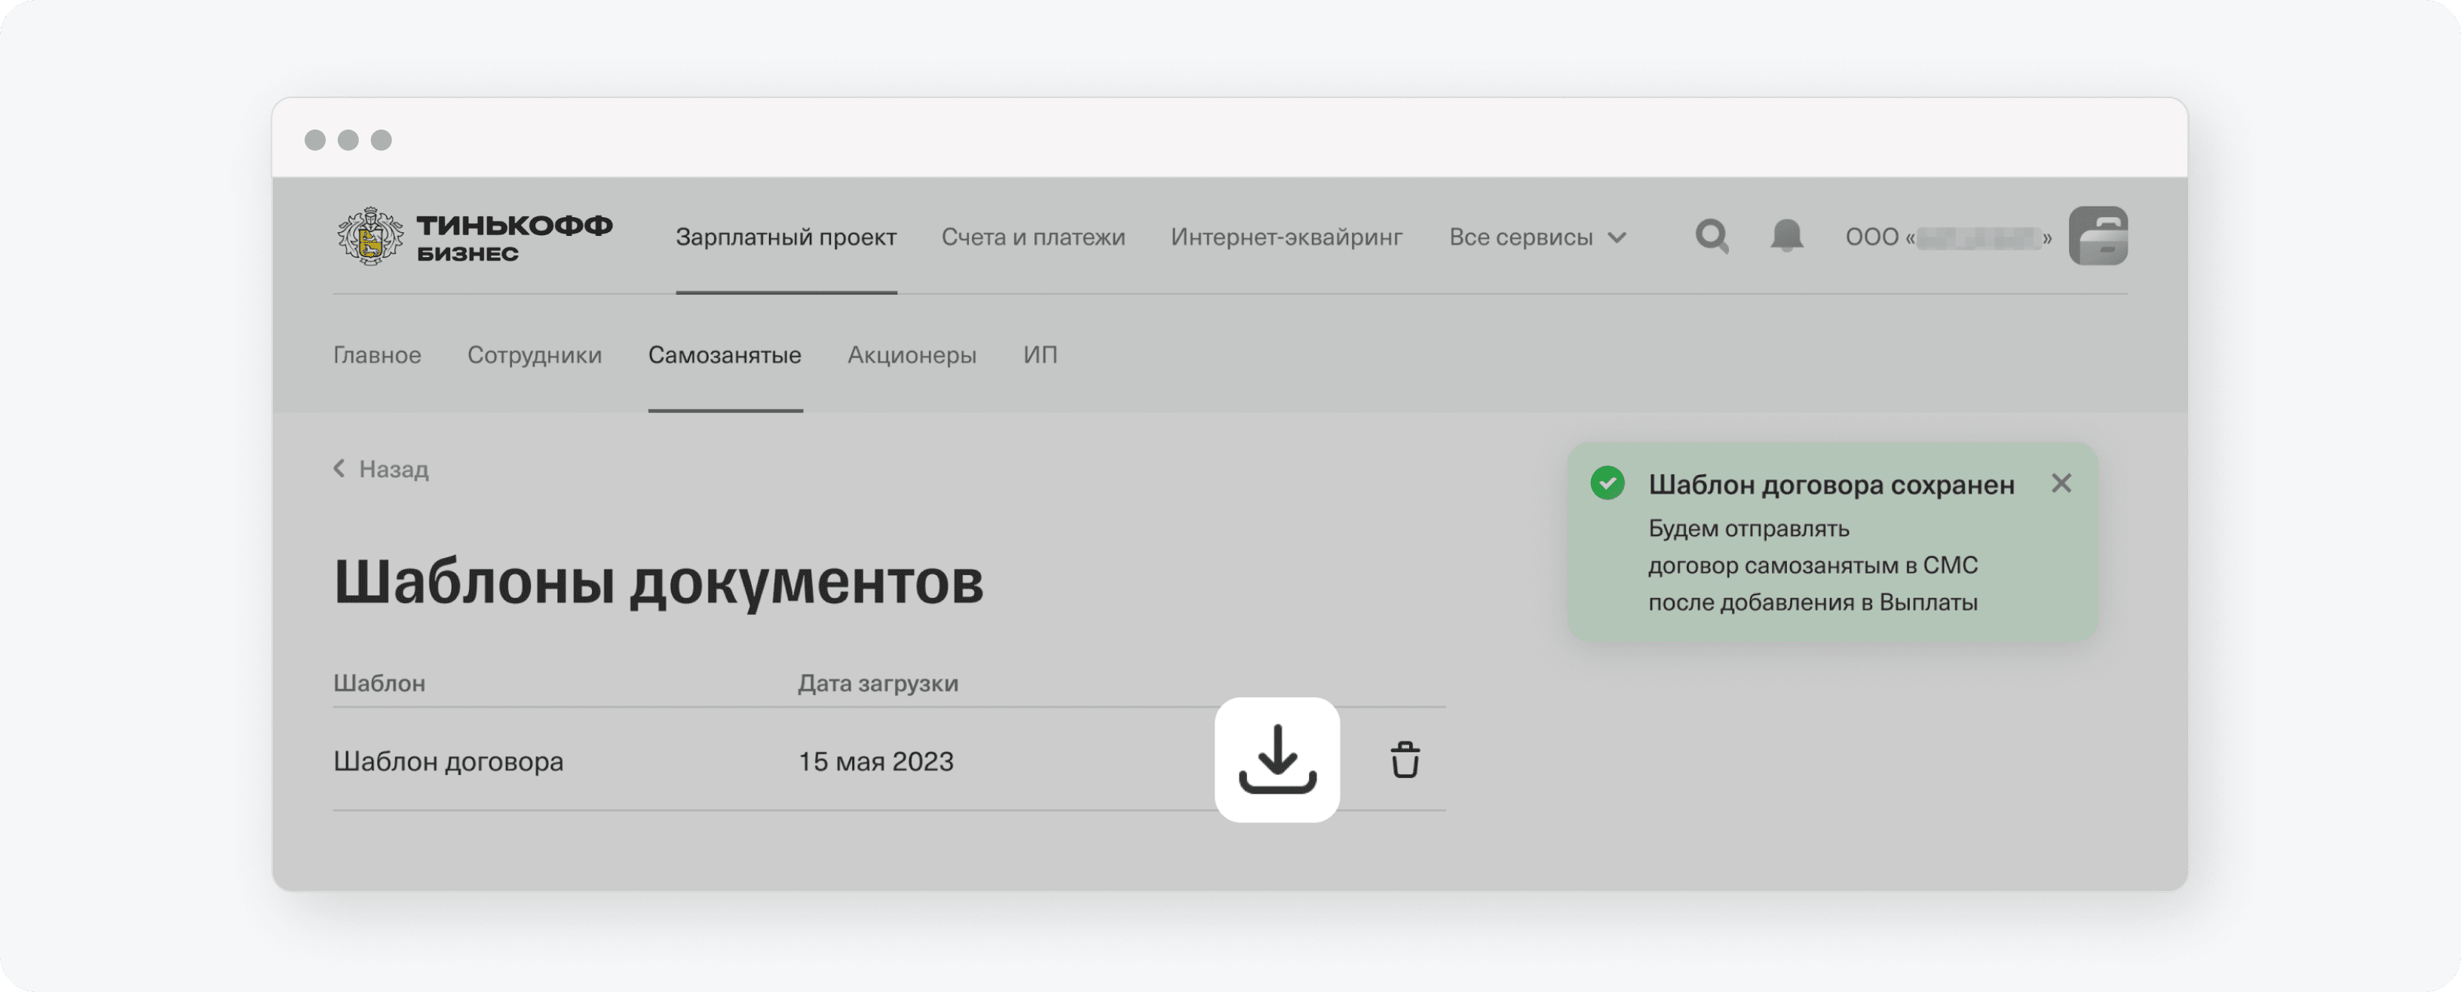This screenshot has width=2461, height=992.
Task: Open search with the magnifier icon
Action: click(1711, 236)
